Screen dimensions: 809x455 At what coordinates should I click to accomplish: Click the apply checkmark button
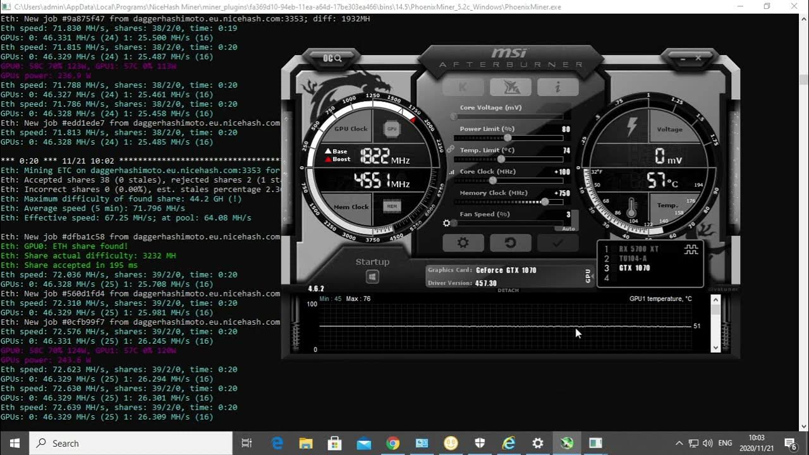click(557, 243)
